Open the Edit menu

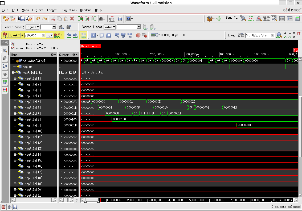point(15,10)
